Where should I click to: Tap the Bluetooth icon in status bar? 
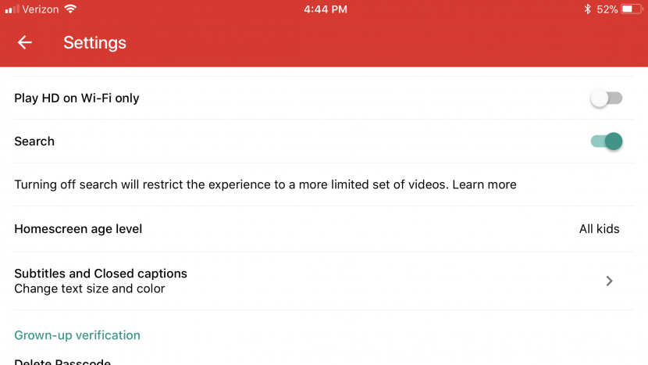click(x=587, y=9)
